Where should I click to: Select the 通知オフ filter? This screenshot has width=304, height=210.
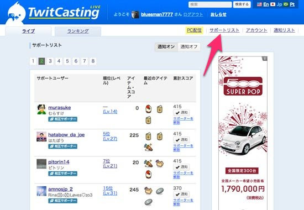[189, 47]
